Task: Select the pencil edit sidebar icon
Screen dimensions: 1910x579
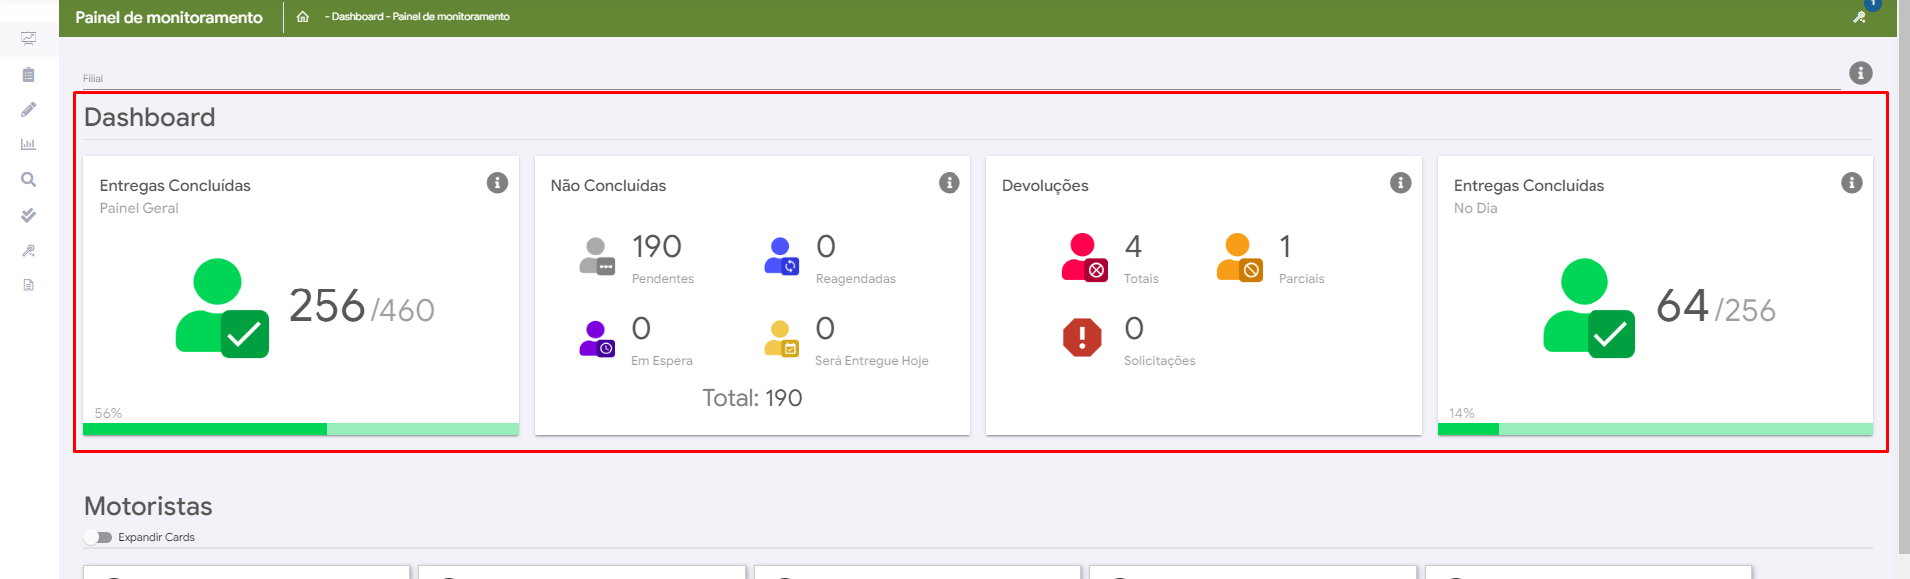Action: click(x=28, y=109)
